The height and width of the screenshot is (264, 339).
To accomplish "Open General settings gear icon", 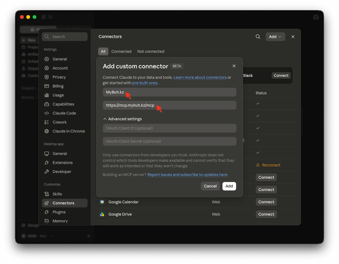I will pyautogui.click(x=46, y=59).
